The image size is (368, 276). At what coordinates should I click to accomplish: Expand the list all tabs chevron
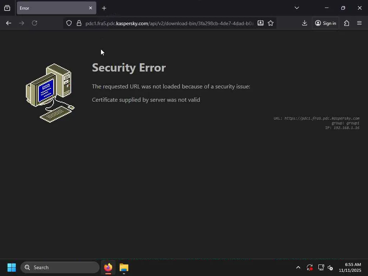point(296,8)
